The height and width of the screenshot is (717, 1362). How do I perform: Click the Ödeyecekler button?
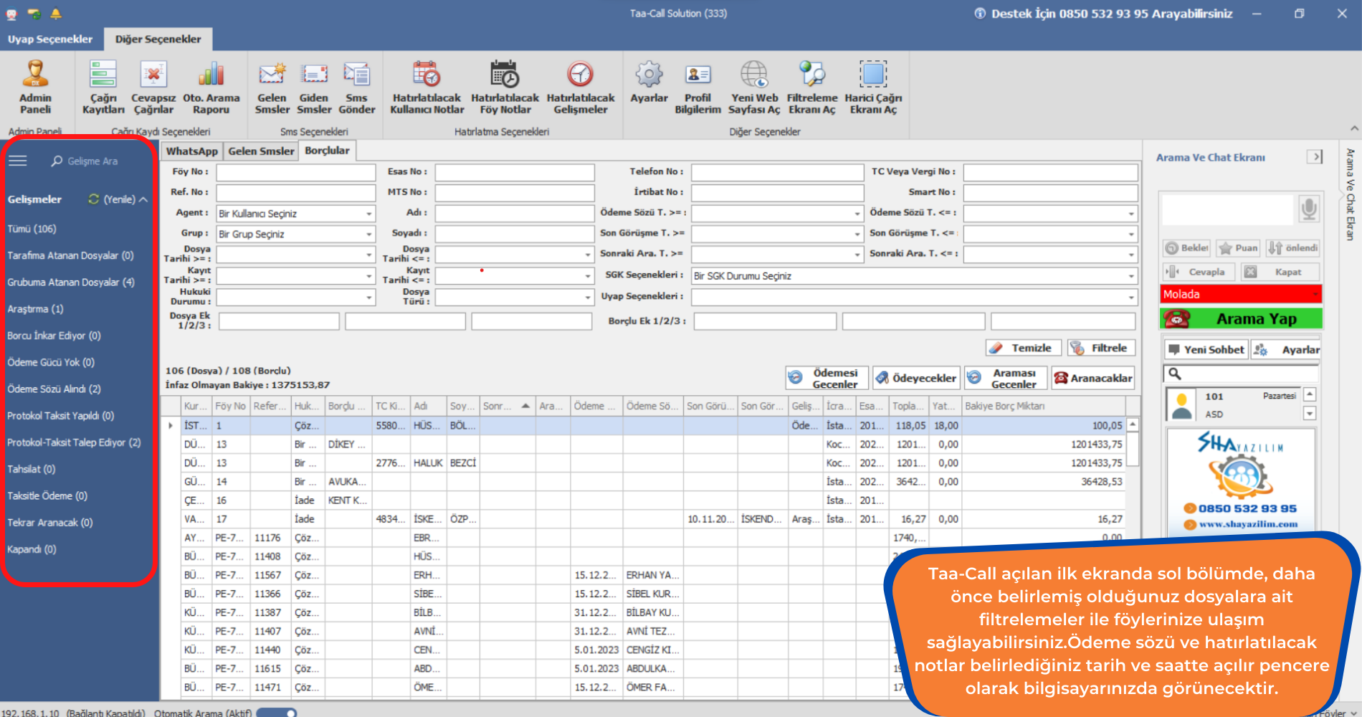click(x=915, y=378)
